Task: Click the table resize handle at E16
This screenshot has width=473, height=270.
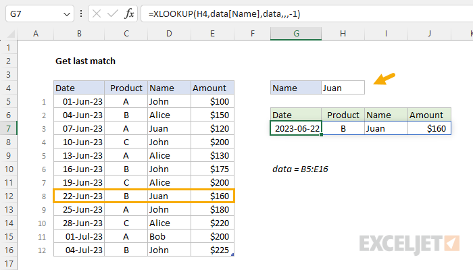Action: pyautogui.click(x=232, y=255)
